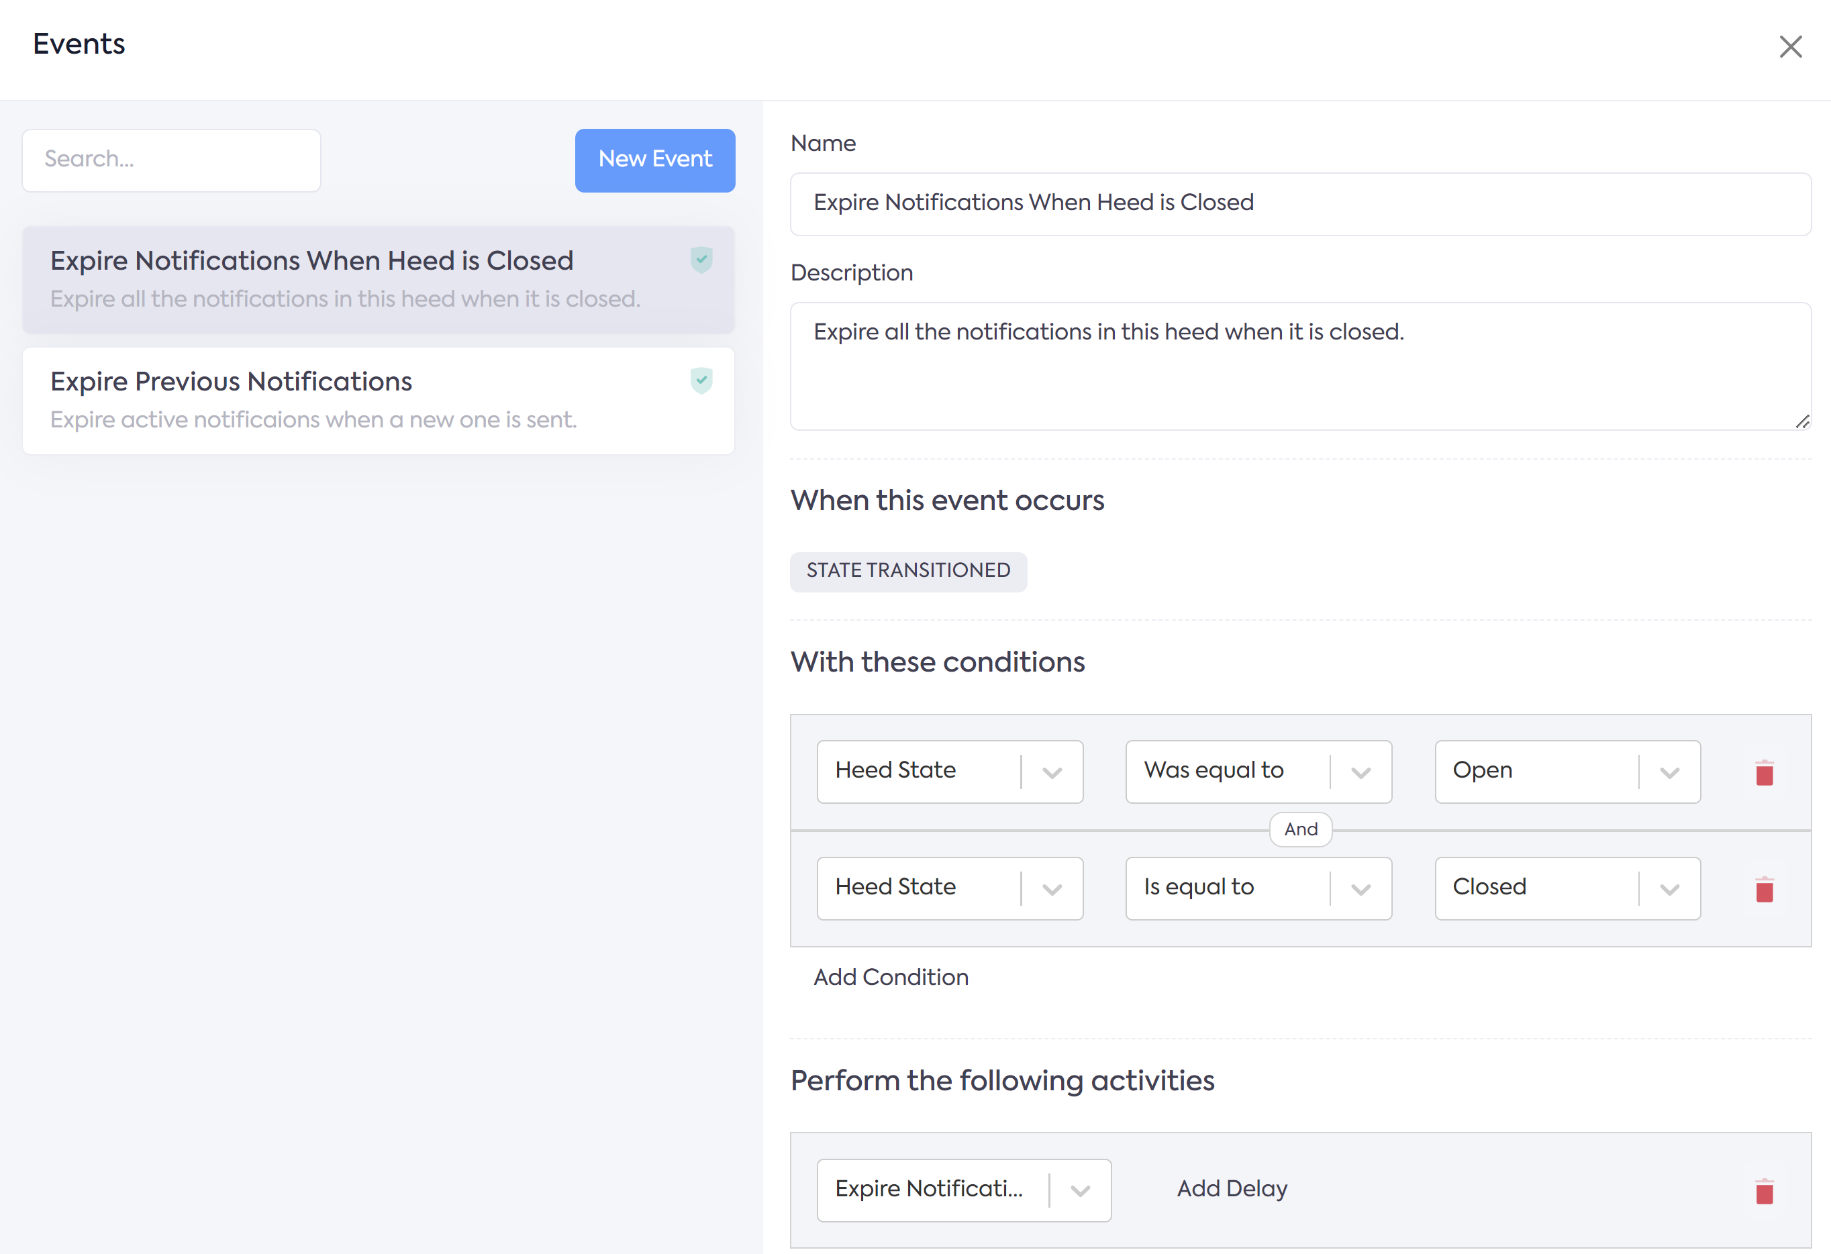
Task: Click Add Delay link
Action: coord(1232,1188)
